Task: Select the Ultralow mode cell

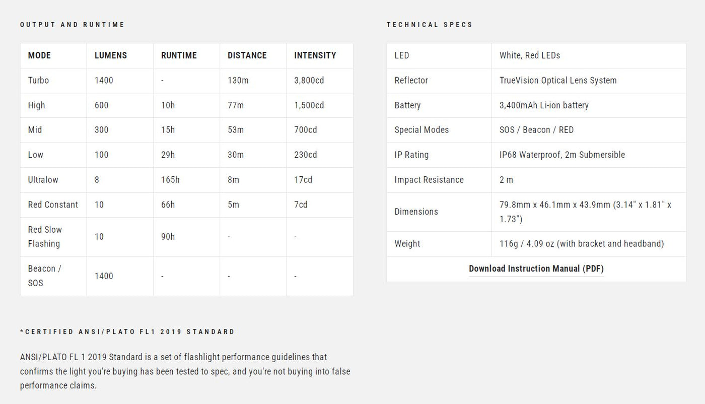Action: click(43, 179)
